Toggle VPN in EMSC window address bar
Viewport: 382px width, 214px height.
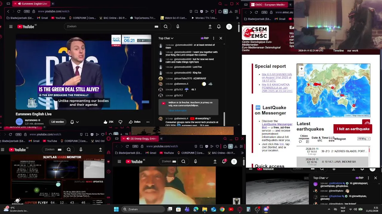coord(264,12)
